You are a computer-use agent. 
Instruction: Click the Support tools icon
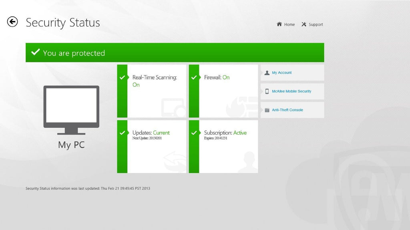pos(304,24)
